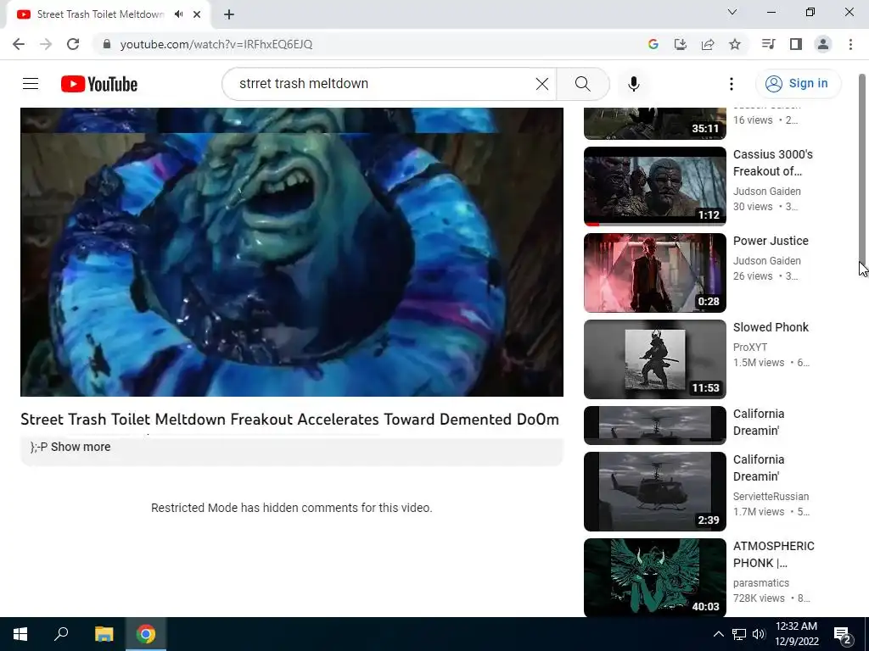The width and height of the screenshot is (869, 651).
Task: Open the notification center
Action: 843,634
